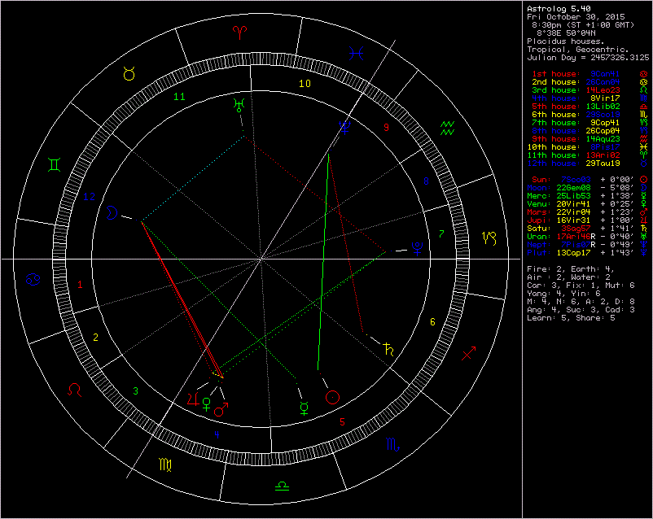Click the Capricorn glyph on the zodiac ring
Image resolution: width=653 pixels, height=519 pixels.
point(489,238)
